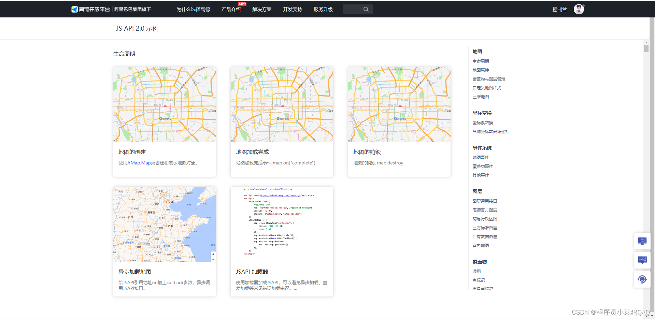655x319 pixels.
Task: Click the 事件系统 sidebar section heading
Action: [482, 148]
